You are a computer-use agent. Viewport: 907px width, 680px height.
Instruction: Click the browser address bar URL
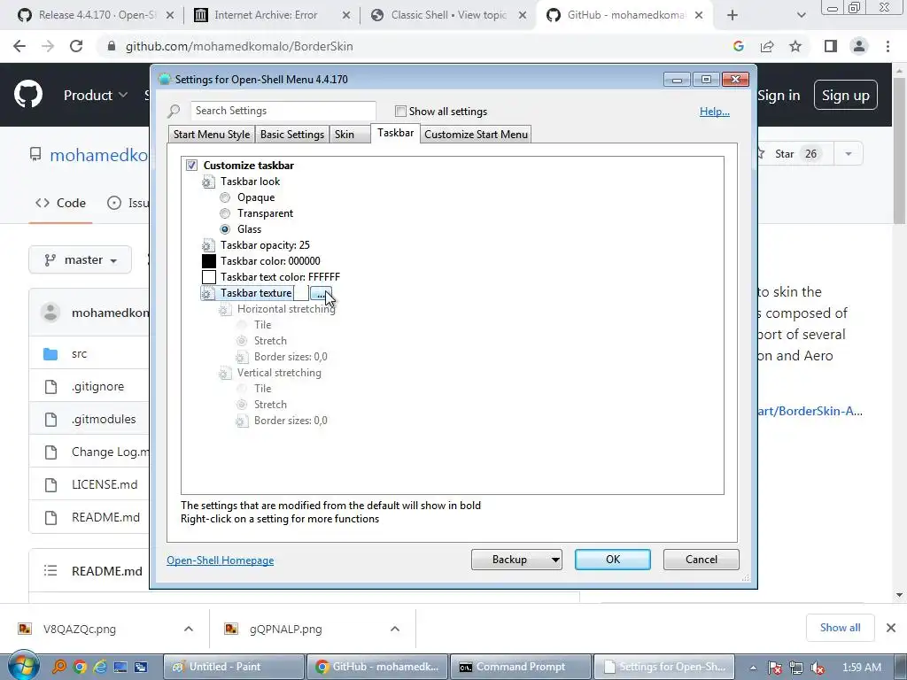click(x=239, y=46)
